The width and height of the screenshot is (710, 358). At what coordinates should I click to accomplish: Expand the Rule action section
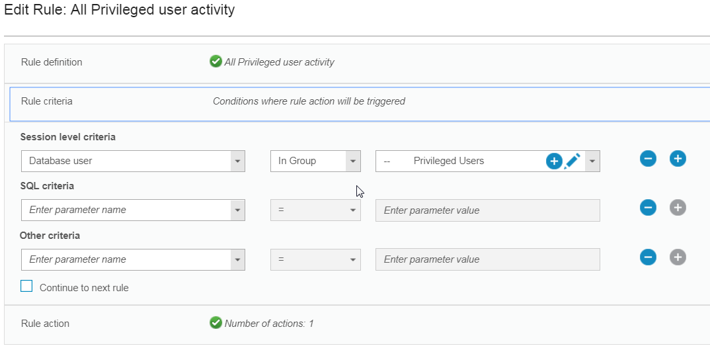pyautogui.click(x=46, y=324)
